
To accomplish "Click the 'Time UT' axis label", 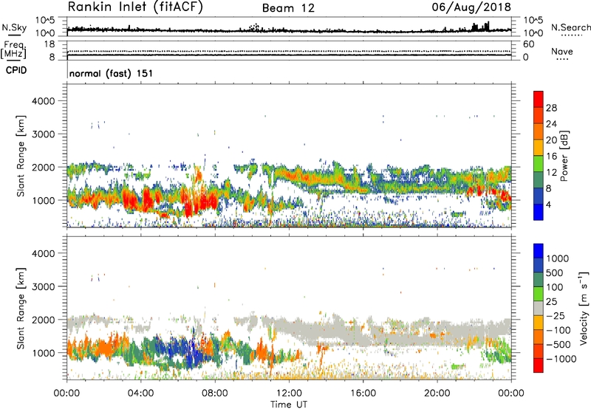I will pos(289,405).
